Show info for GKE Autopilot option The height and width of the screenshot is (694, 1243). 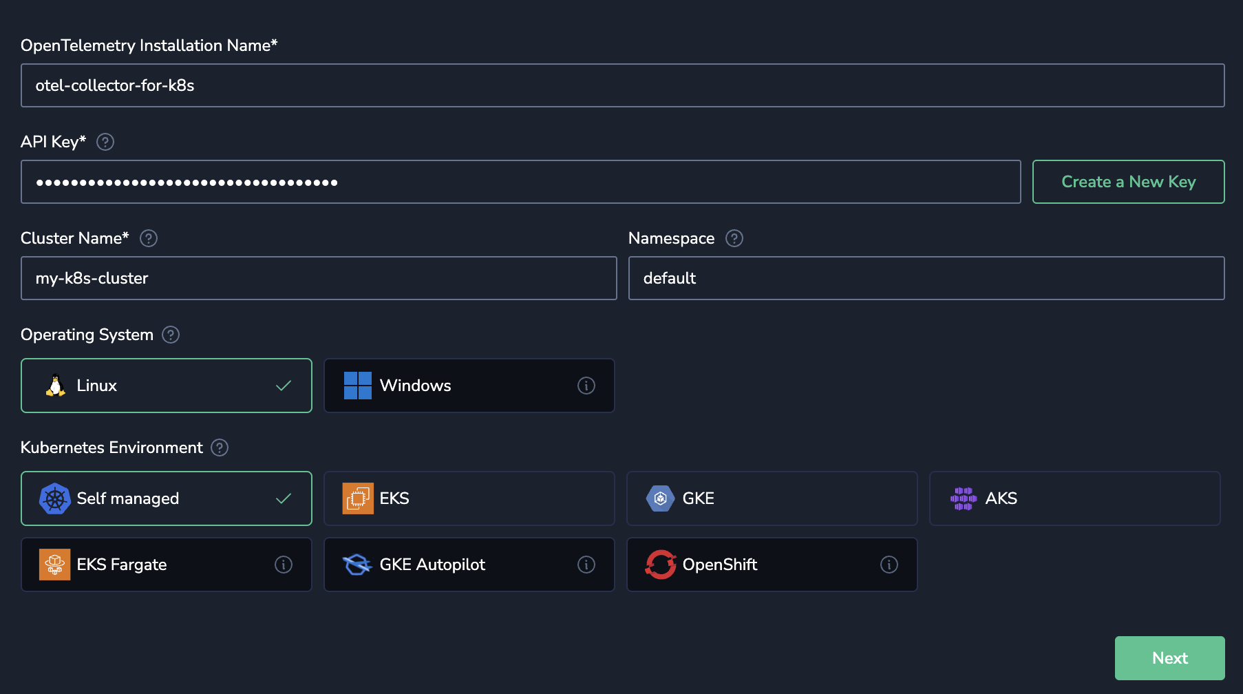[586, 565]
